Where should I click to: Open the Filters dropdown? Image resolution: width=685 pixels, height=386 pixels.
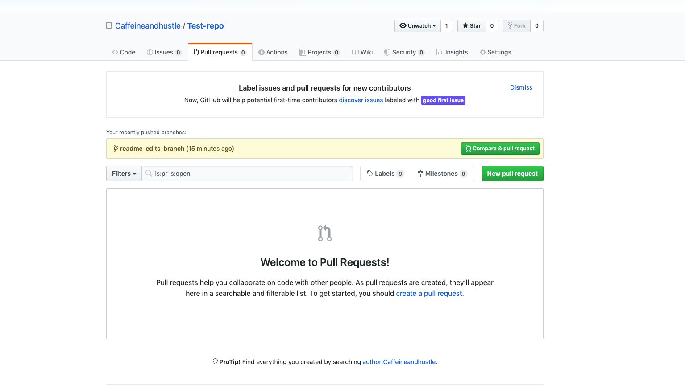124,174
